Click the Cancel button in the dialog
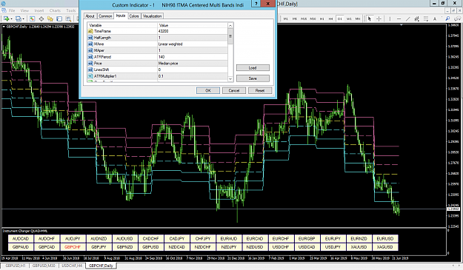Viewport: 463px width, 270px height. tap(234, 90)
